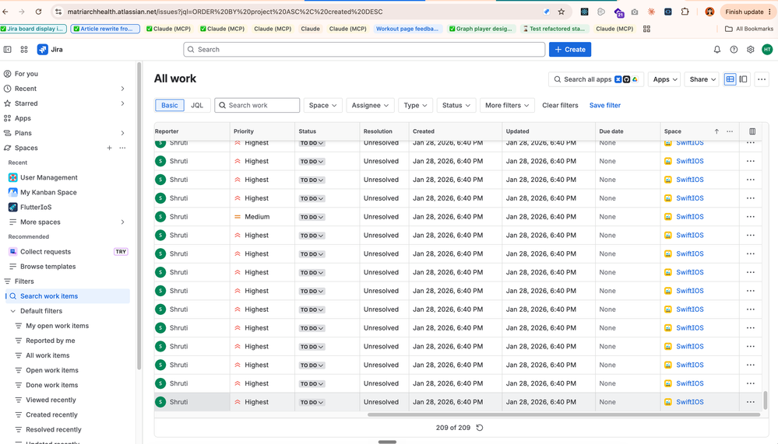Expand More spaces chevron
This screenshot has height=444, width=778.
coord(122,222)
